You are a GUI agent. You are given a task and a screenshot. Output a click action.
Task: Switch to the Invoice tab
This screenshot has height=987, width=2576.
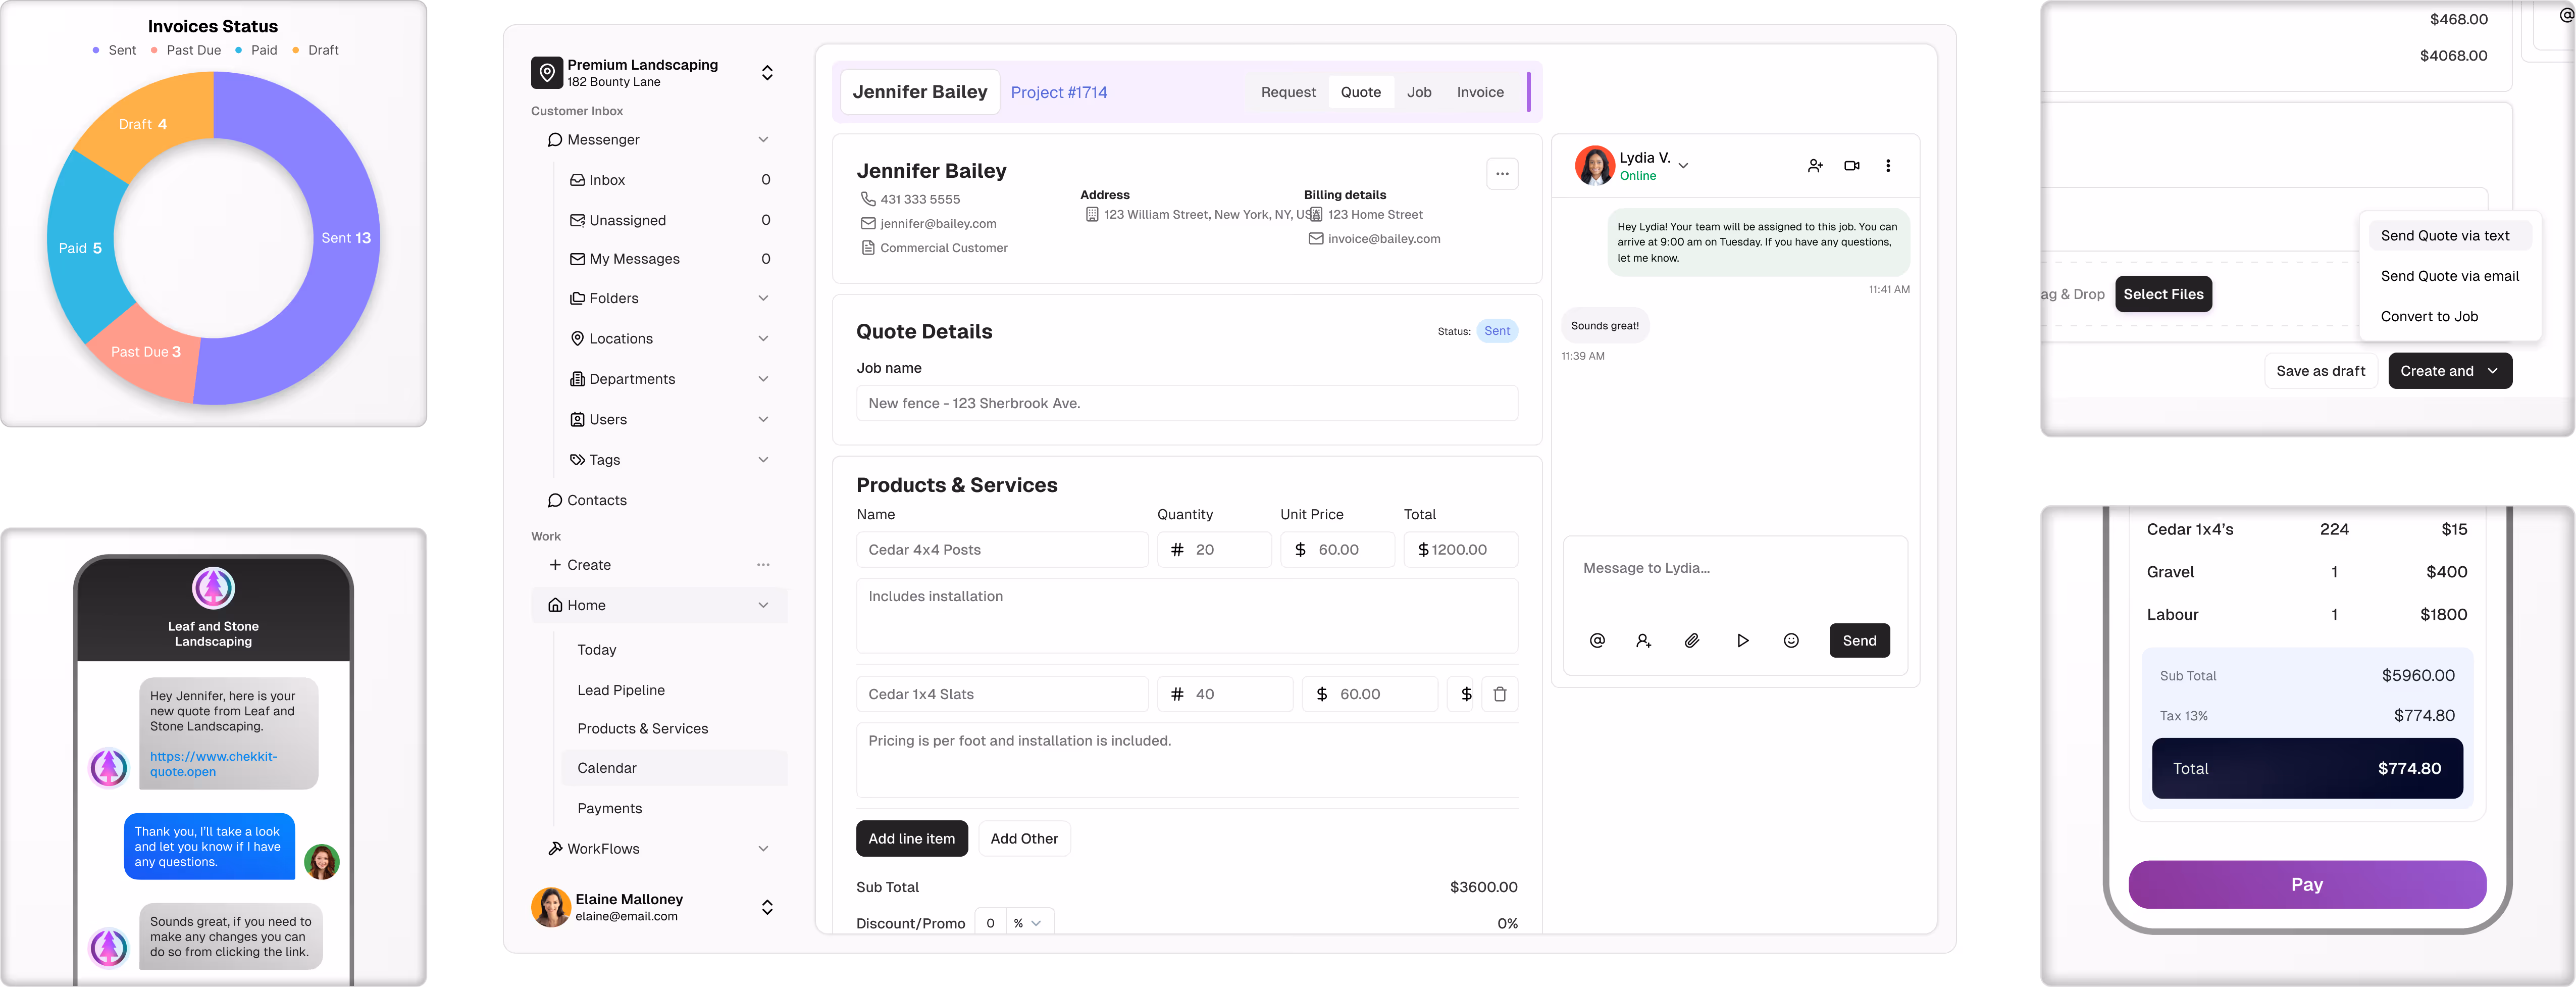point(1480,91)
